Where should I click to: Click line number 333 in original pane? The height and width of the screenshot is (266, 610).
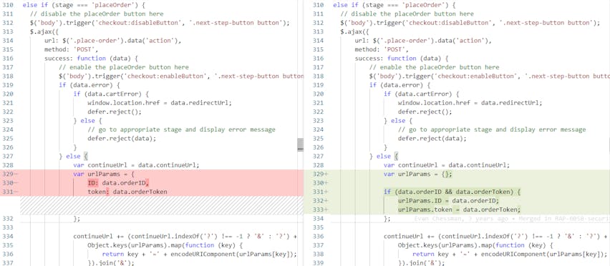(x=8, y=227)
